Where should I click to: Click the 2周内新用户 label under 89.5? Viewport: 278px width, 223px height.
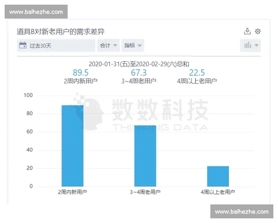tap(81, 81)
